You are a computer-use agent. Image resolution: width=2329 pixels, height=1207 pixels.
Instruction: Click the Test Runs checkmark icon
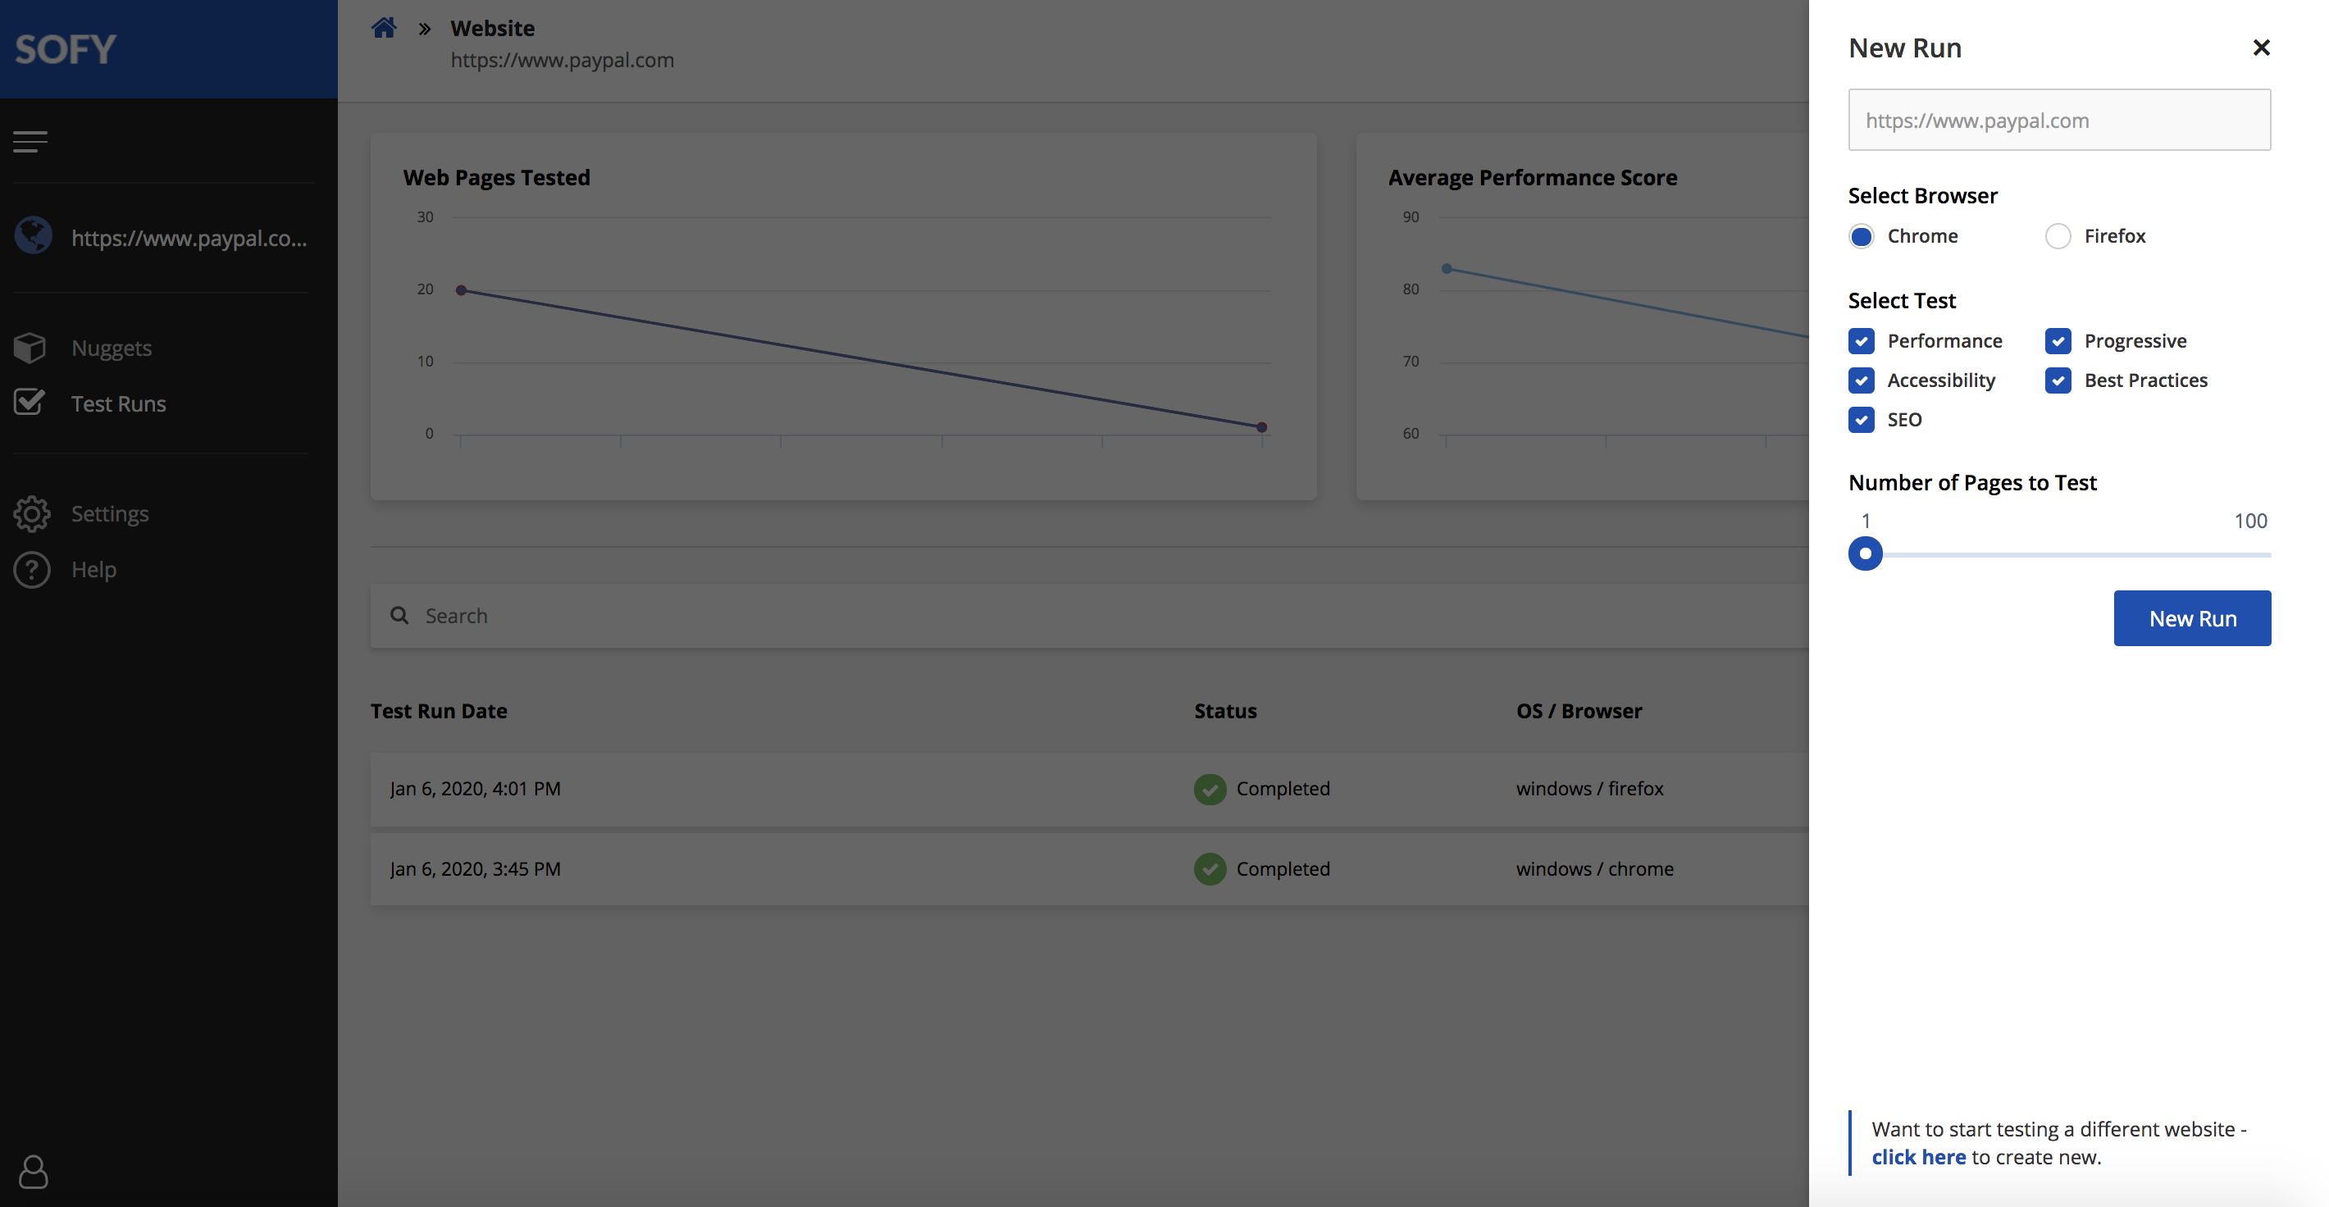click(x=30, y=402)
